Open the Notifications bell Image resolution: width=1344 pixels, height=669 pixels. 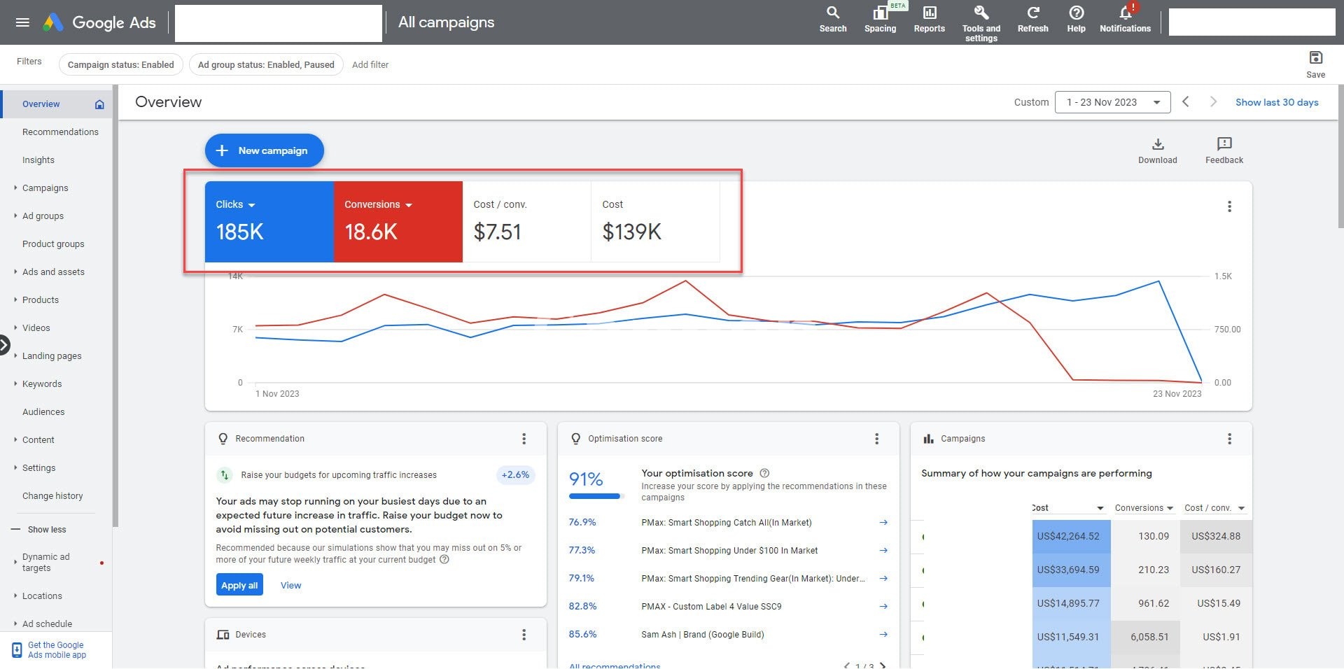pos(1125,13)
